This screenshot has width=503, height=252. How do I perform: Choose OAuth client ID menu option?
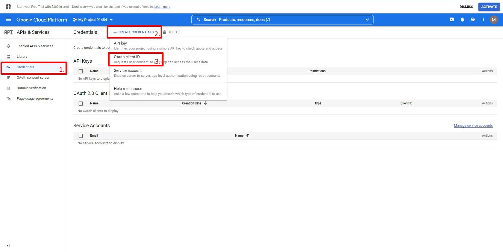[x=168, y=59]
